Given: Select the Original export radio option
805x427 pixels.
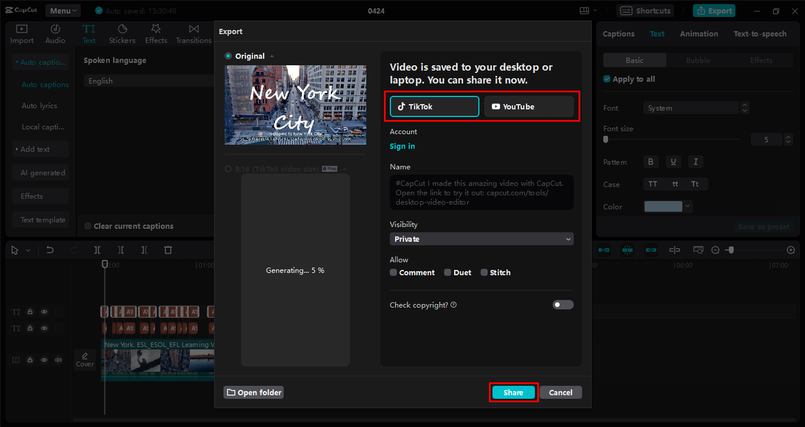Looking at the screenshot, I should point(228,56).
